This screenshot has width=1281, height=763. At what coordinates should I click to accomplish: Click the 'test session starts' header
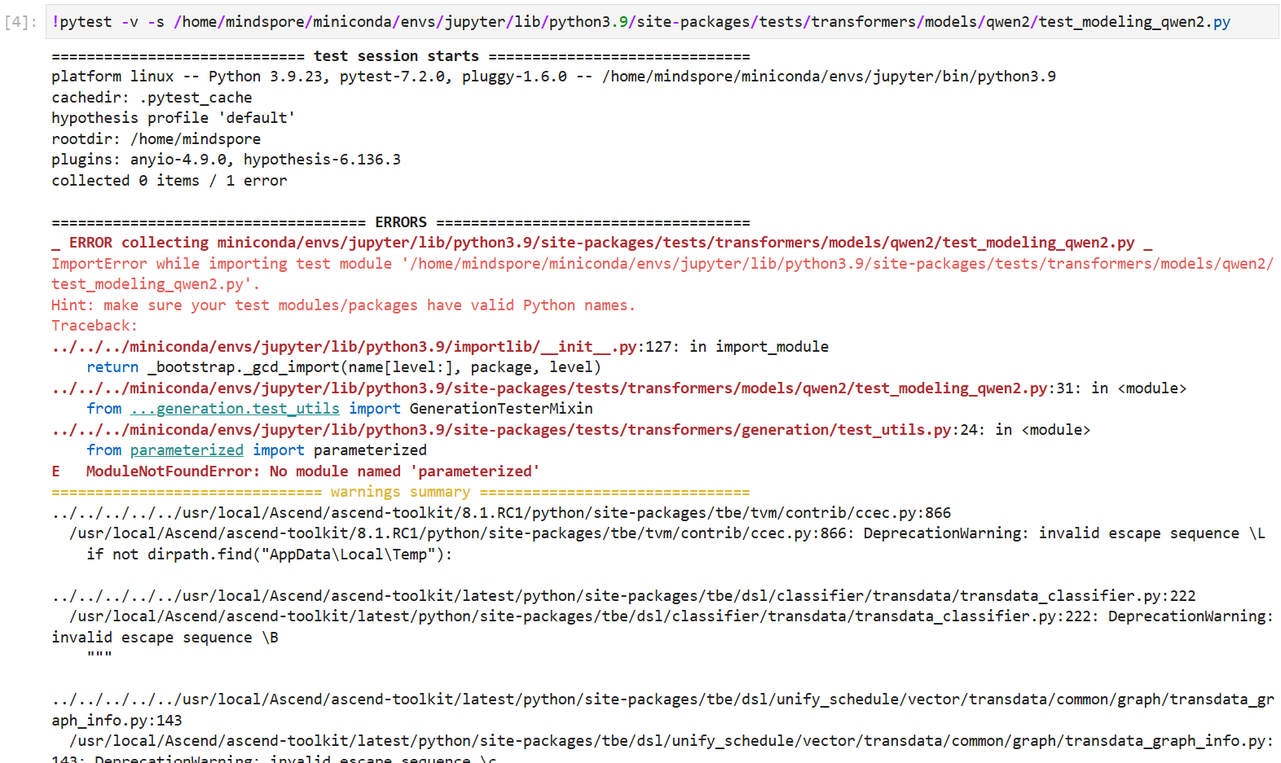pyautogui.click(x=396, y=56)
